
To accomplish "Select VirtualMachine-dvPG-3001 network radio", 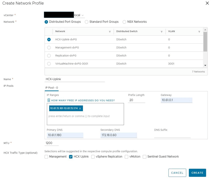I will (49, 64).
